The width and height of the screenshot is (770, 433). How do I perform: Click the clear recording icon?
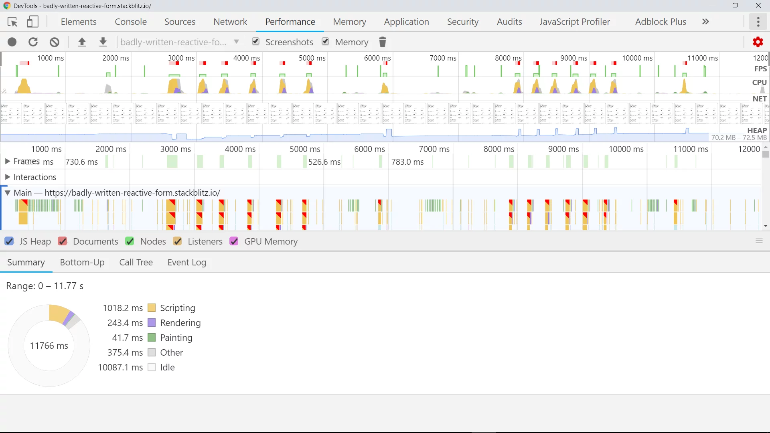pyautogui.click(x=55, y=42)
